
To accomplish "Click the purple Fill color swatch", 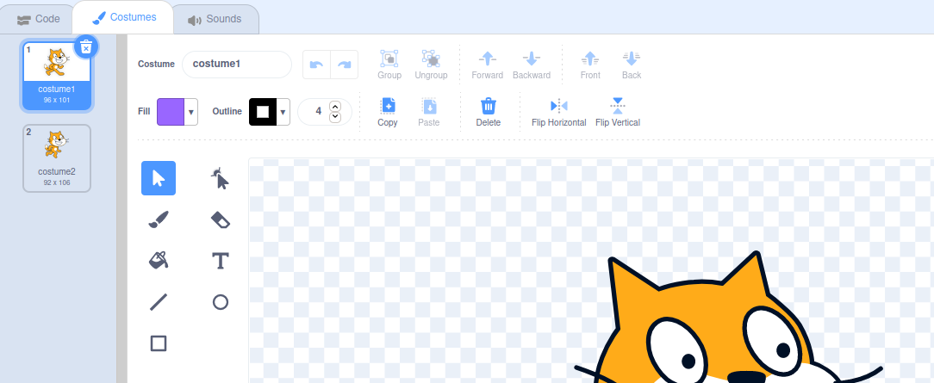I will (x=171, y=112).
